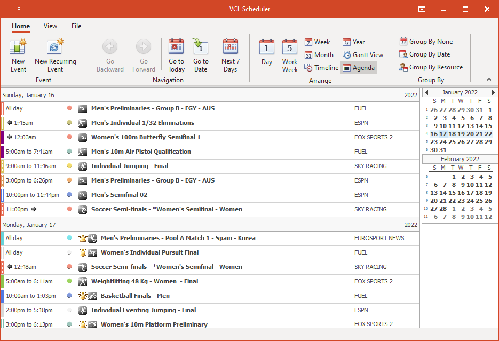Viewport: 499px width, 341px height.
Task: Switch to Day view
Action: click(x=266, y=53)
